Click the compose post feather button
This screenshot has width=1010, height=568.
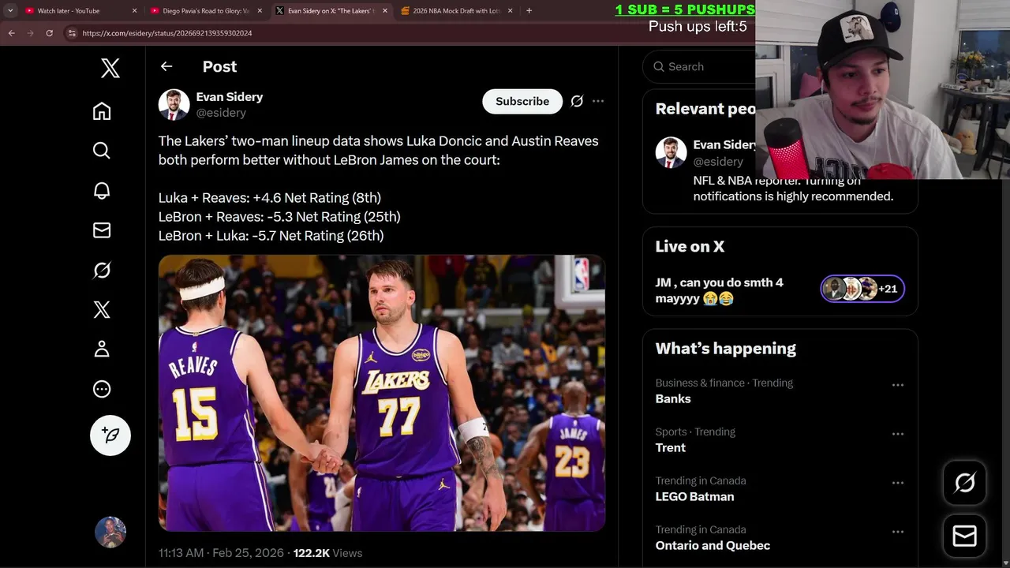[x=110, y=435]
